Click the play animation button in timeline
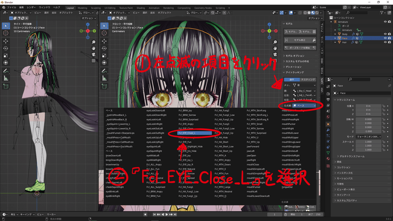The width and height of the screenshot is (393, 221). [167, 215]
